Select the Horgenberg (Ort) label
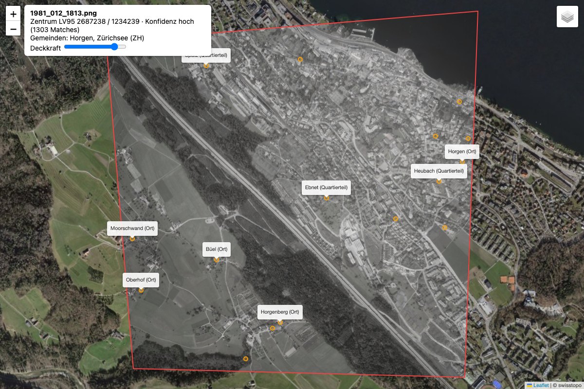Screen dimensions: 584x389 click(280, 312)
